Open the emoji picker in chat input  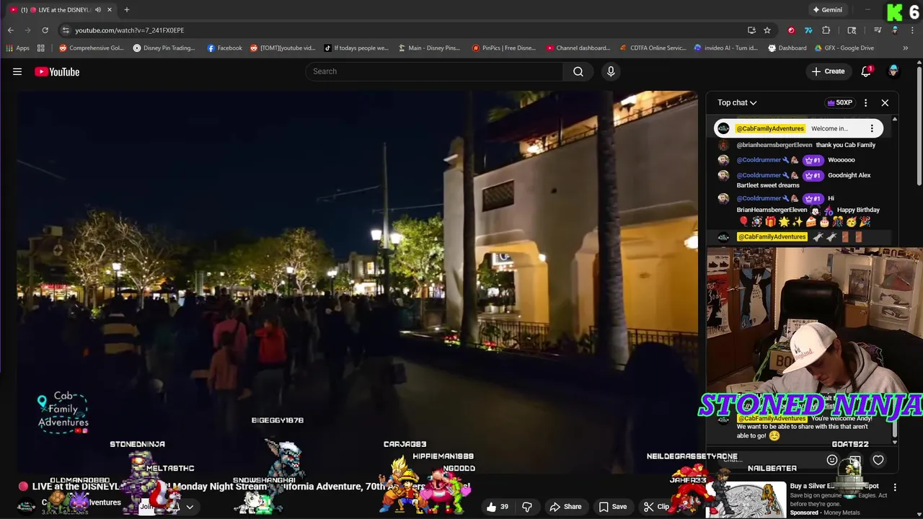(831, 460)
